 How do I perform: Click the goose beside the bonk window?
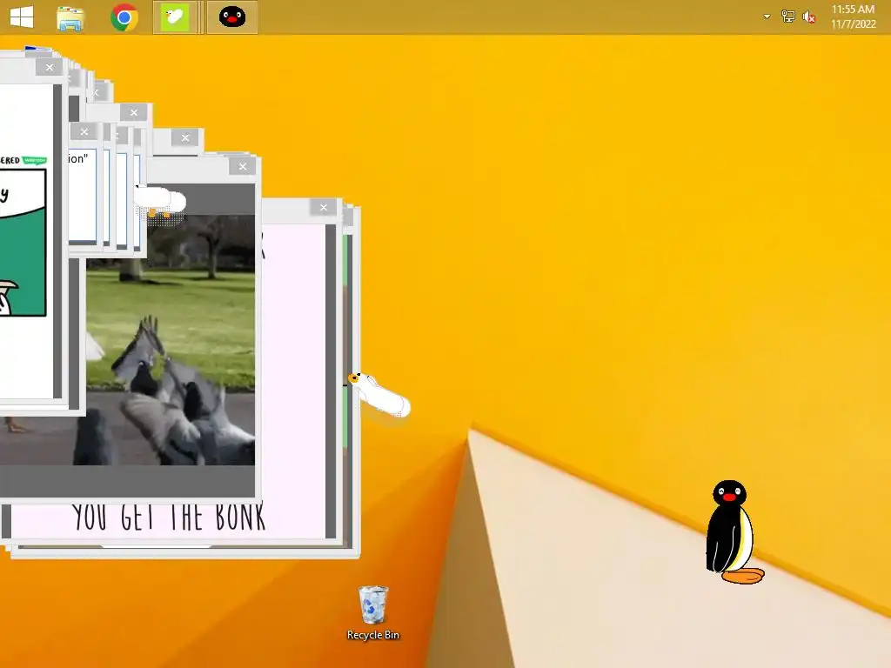click(379, 394)
